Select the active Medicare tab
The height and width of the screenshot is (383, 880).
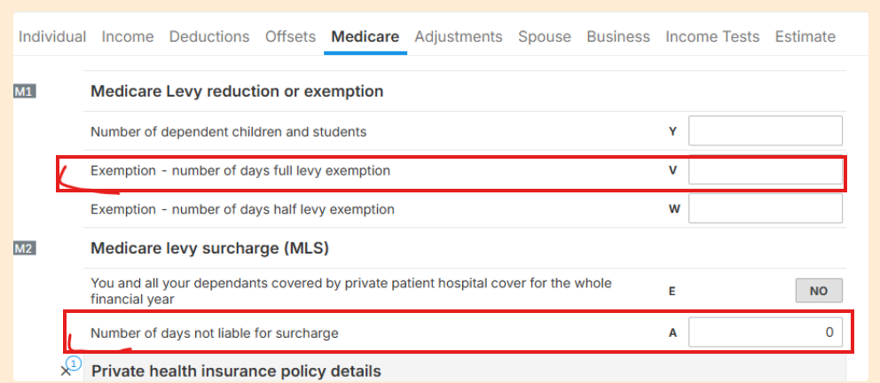click(365, 37)
